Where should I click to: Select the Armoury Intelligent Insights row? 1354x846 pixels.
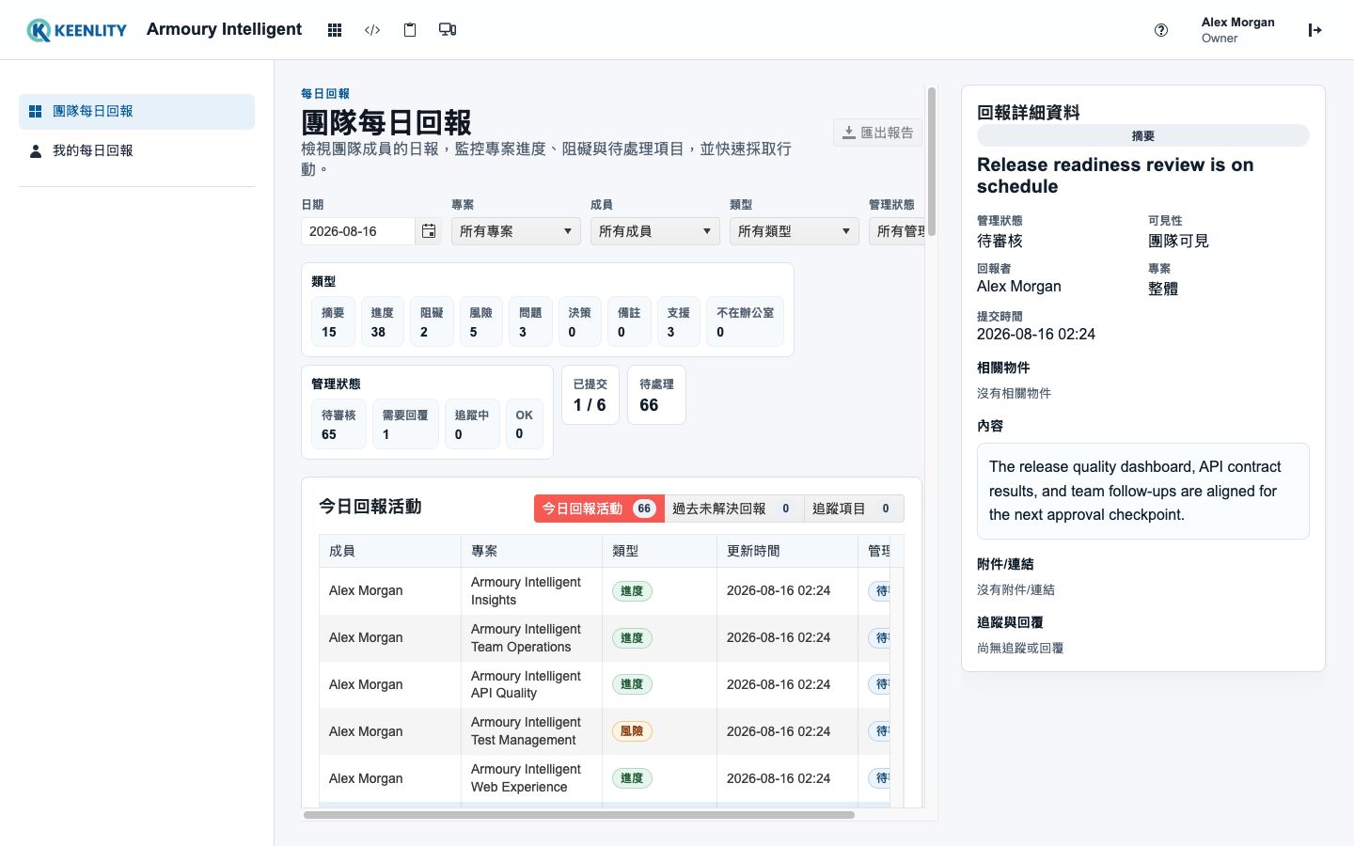[x=605, y=591]
